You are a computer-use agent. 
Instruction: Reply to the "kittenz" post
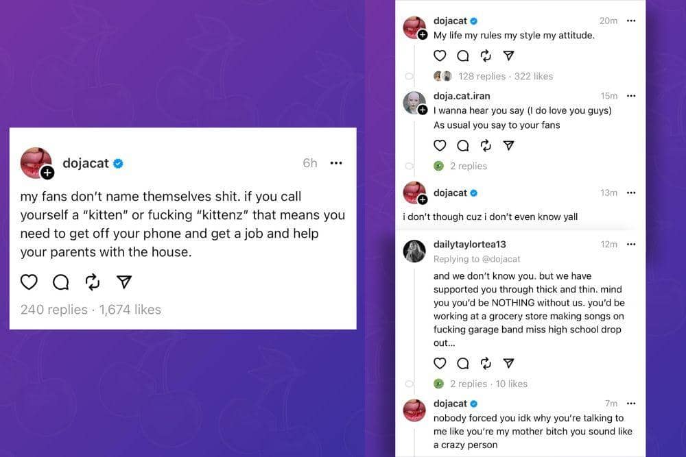(60, 282)
